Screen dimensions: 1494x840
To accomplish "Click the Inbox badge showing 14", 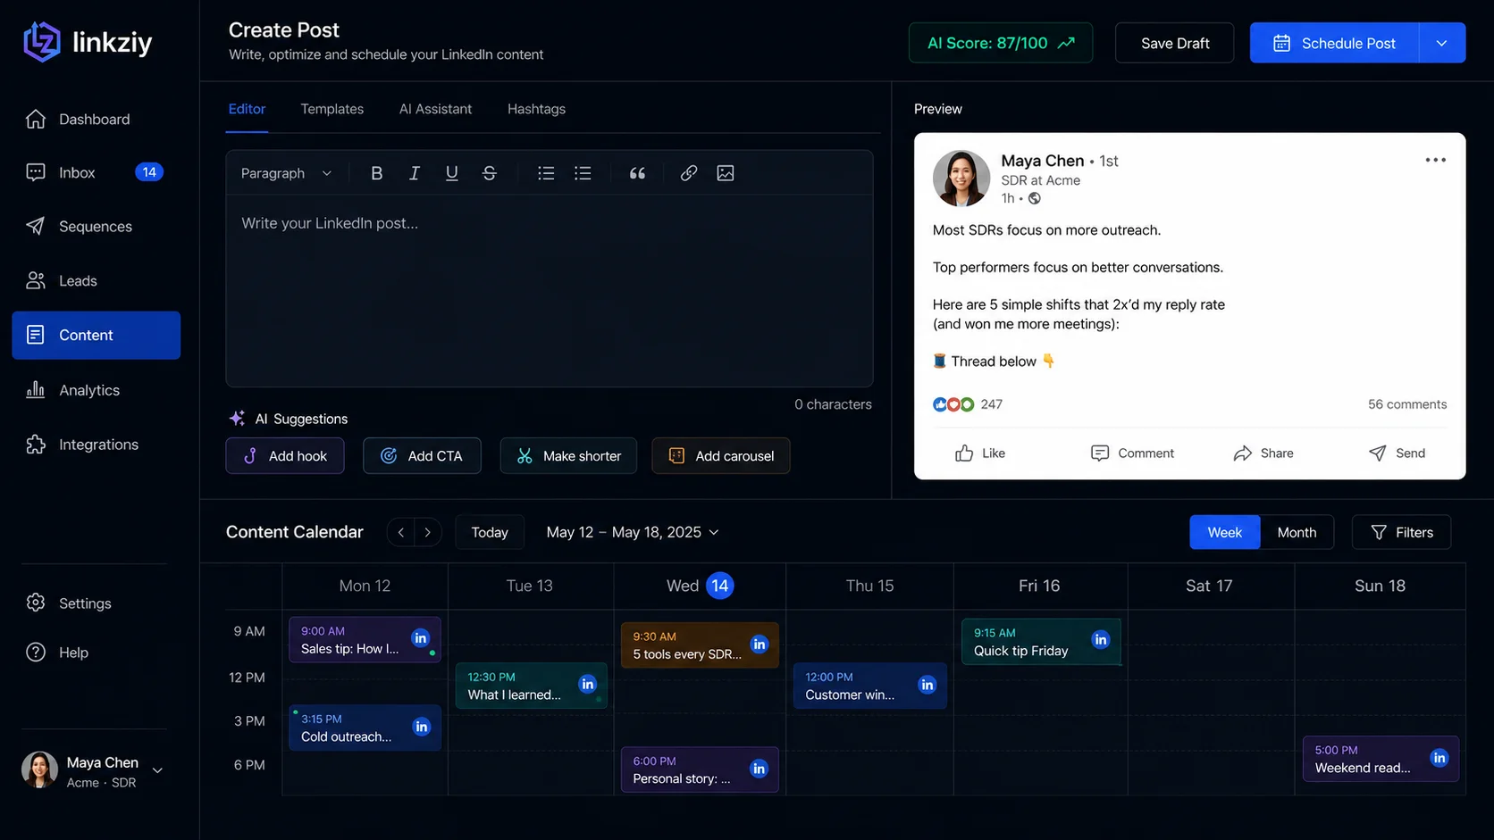I will [x=149, y=172].
